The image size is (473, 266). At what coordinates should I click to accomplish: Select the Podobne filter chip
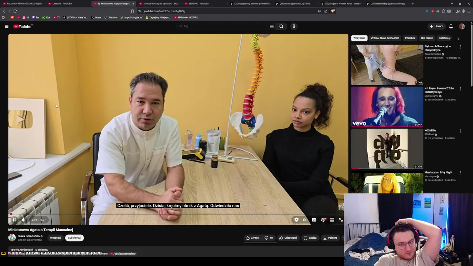point(410,38)
